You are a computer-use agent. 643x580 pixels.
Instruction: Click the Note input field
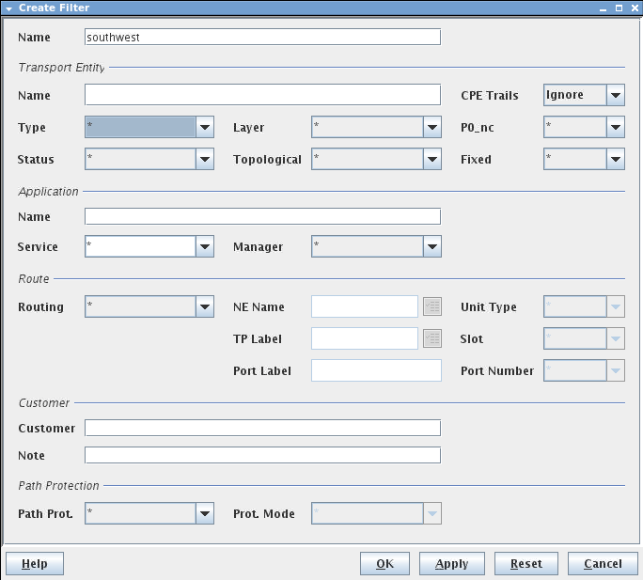262,455
